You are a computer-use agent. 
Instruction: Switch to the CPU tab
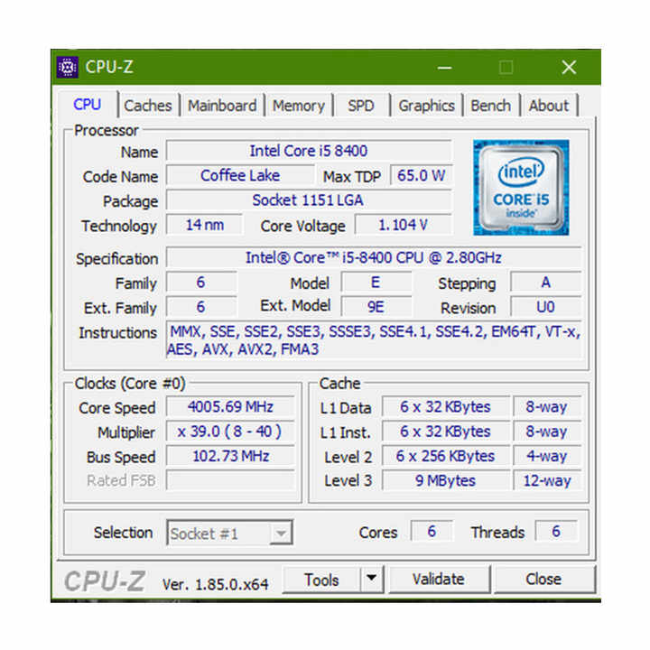[x=87, y=105]
